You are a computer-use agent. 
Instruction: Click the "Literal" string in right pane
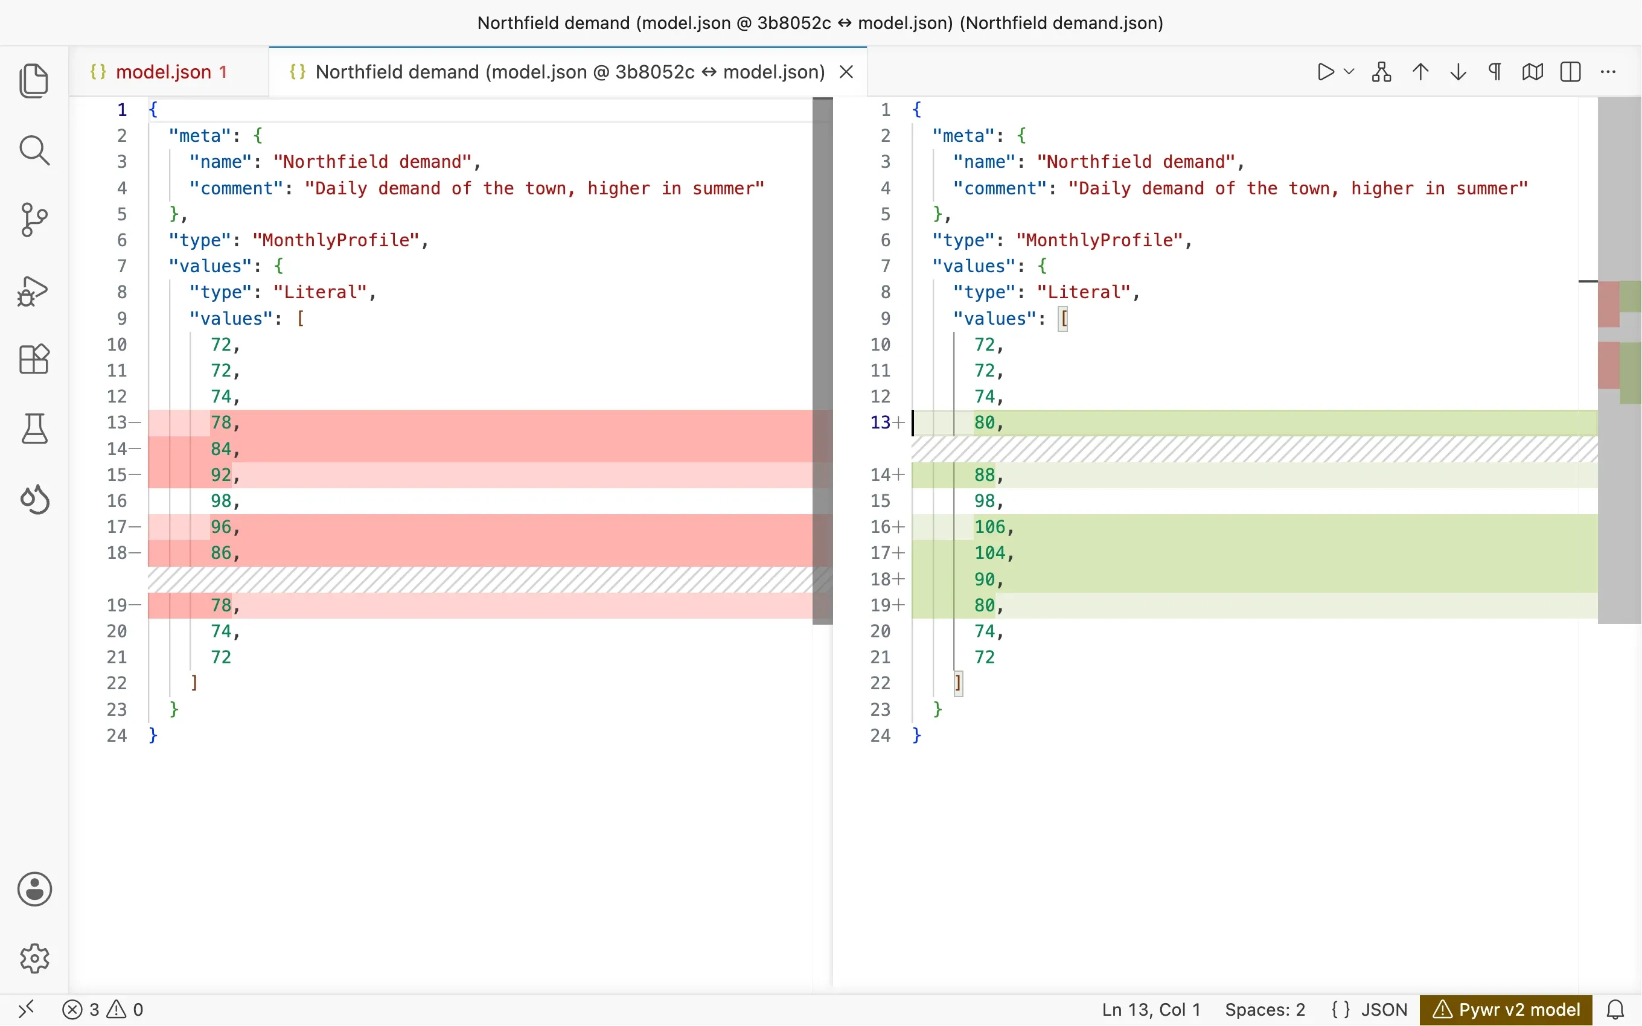tap(1084, 293)
